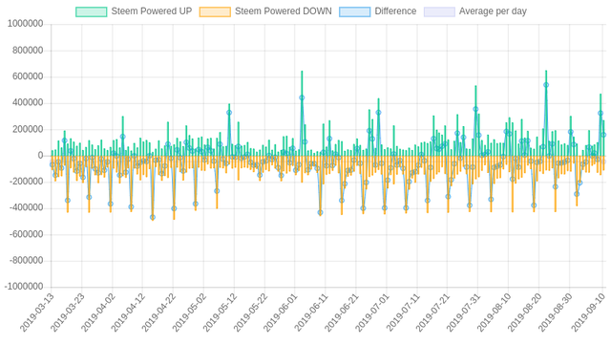The width and height of the screenshot is (611, 345).
Task: Click the 2019-04-12 date label
Action: [128, 313]
